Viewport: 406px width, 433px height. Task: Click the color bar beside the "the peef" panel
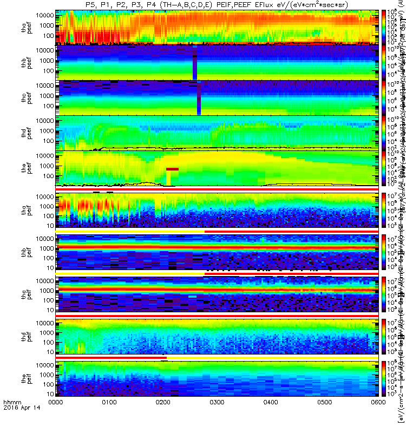coord(384,168)
